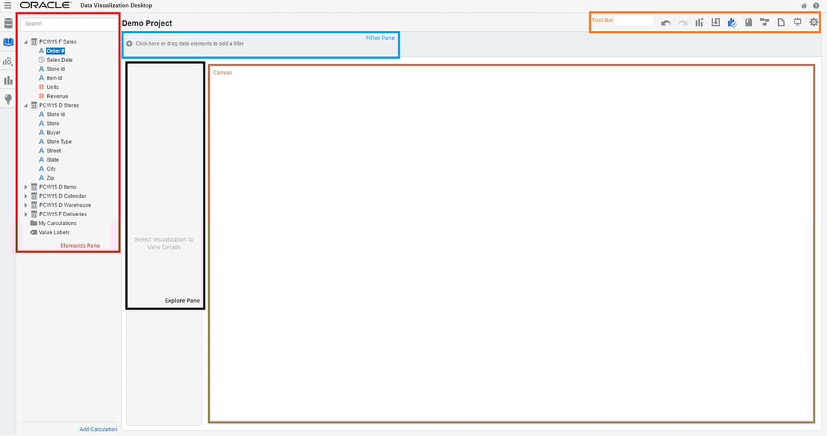
Task: Click the Add Calculation link
Action: click(x=98, y=429)
